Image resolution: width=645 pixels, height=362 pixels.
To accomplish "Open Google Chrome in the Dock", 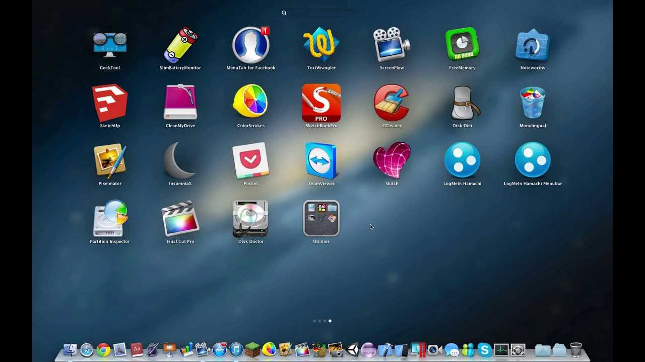I will point(103,349).
